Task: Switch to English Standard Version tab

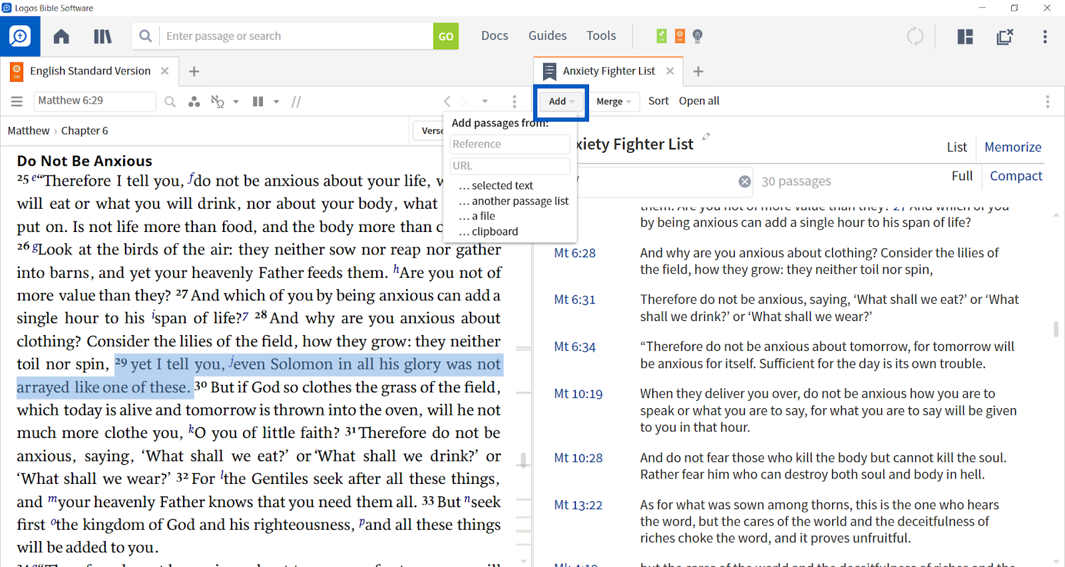Action: coord(90,71)
